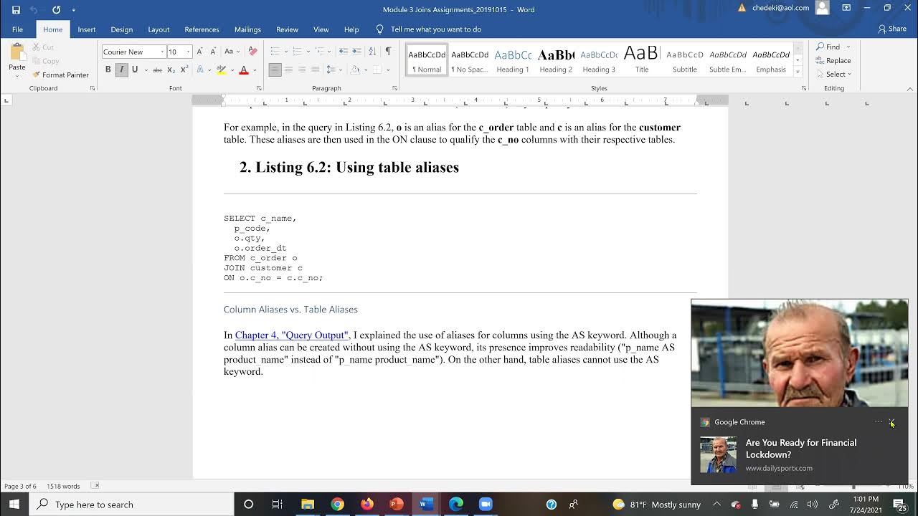Click the Text Effects icon
This screenshot has width=918, height=516.
click(201, 70)
